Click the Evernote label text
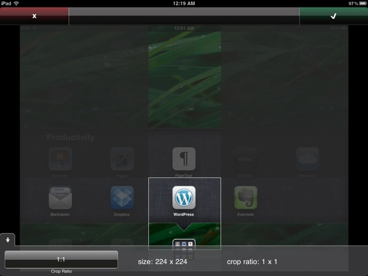368x276 pixels. point(246,214)
